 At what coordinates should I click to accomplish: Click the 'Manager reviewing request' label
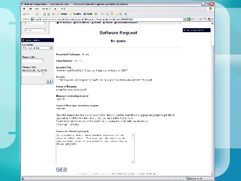click(72, 96)
